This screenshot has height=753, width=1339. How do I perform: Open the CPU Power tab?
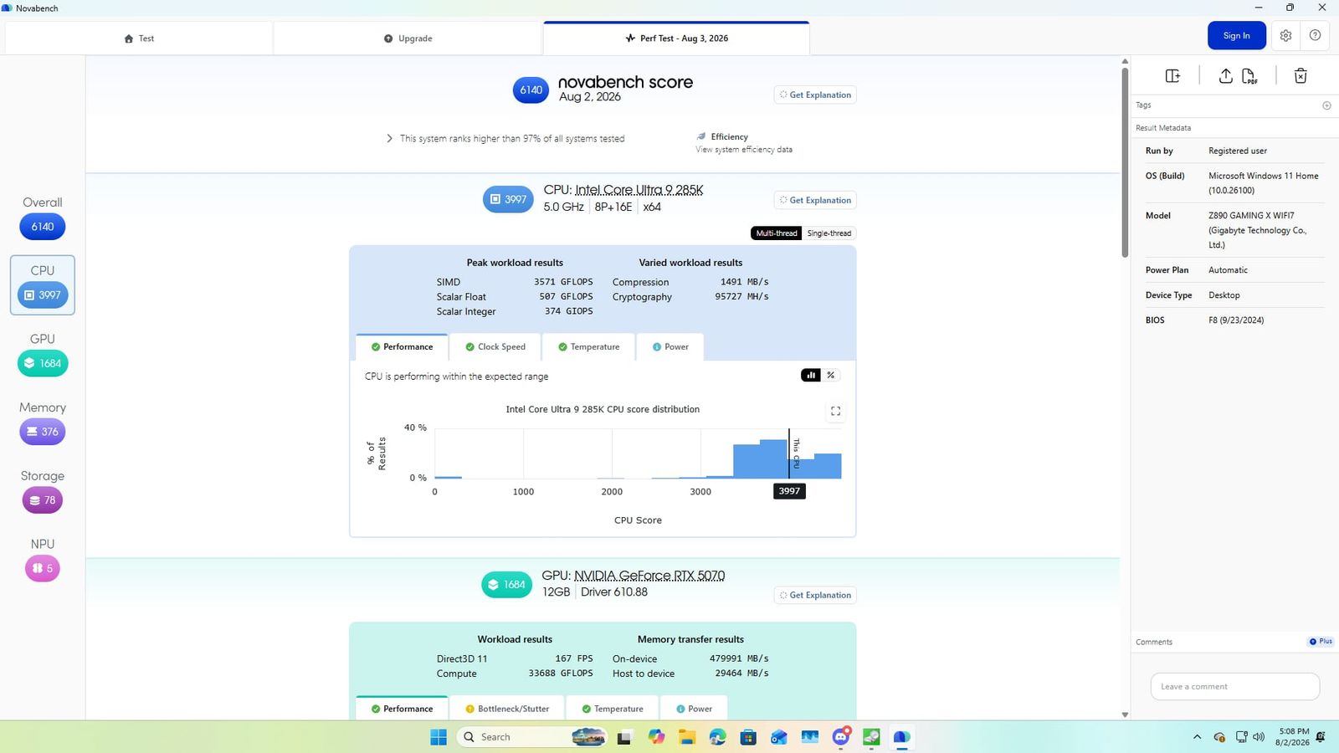coord(670,347)
